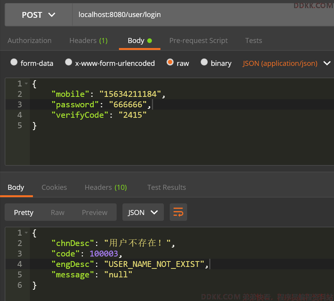This screenshot has width=334, height=301.
Task: Go to Pre-request Script tab
Action: click(x=198, y=41)
